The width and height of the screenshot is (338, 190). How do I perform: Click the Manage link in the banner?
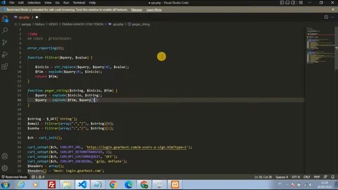click(x=137, y=9)
